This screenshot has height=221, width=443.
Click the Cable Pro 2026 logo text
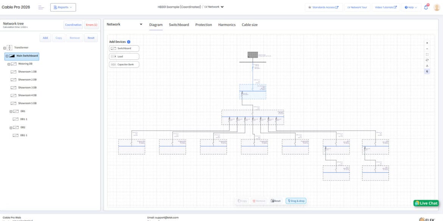point(16,7)
